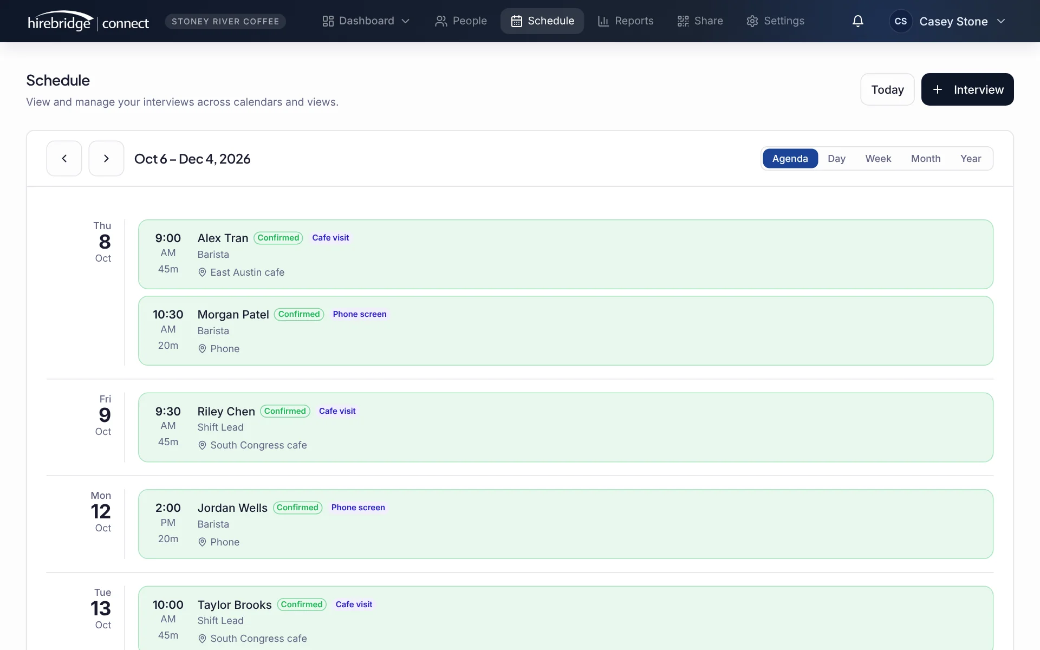Expand the Dashboard dropdown chevron
1040x650 pixels.
click(405, 21)
